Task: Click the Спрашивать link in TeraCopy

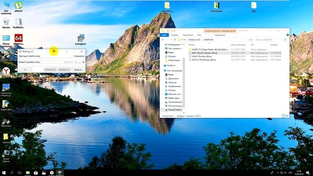Action: pyautogui.click(x=79, y=56)
